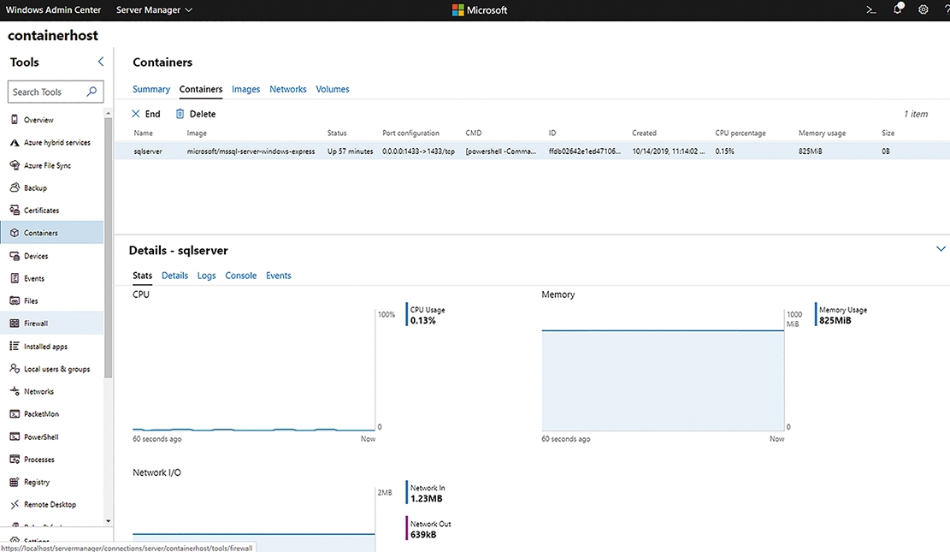This screenshot has width=950, height=552.
Task: Click the PacketMon tool icon
Action: click(x=15, y=413)
